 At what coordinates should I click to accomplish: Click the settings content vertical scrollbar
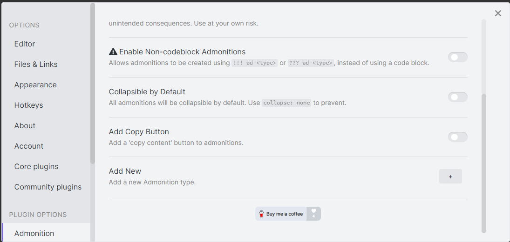pos(484,163)
